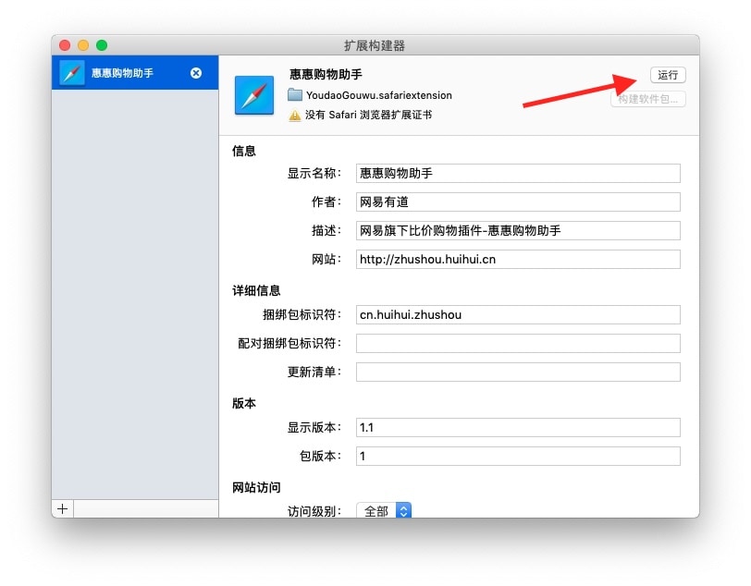Click the 包版本 input field

pyautogui.click(x=518, y=456)
